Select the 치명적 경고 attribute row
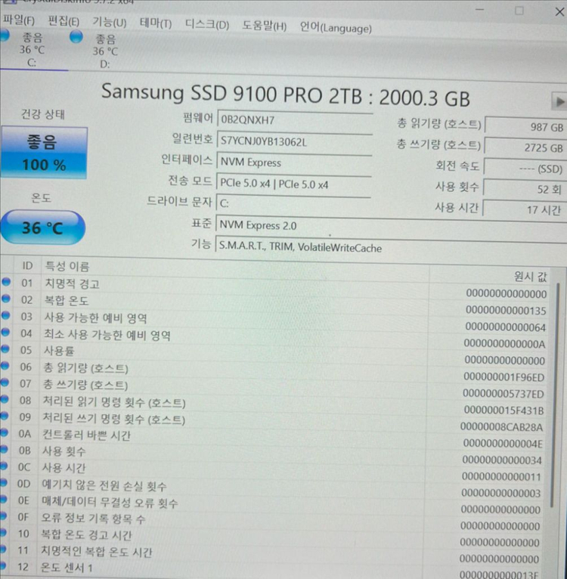567x579 pixels. point(274,288)
